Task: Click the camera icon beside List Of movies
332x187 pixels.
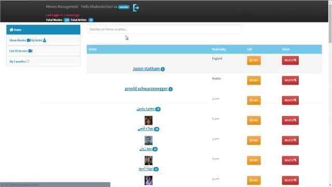Action: [30, 51]
